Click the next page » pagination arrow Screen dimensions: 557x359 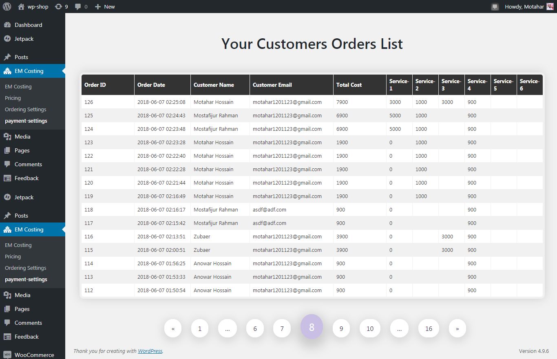coord(457,328)
